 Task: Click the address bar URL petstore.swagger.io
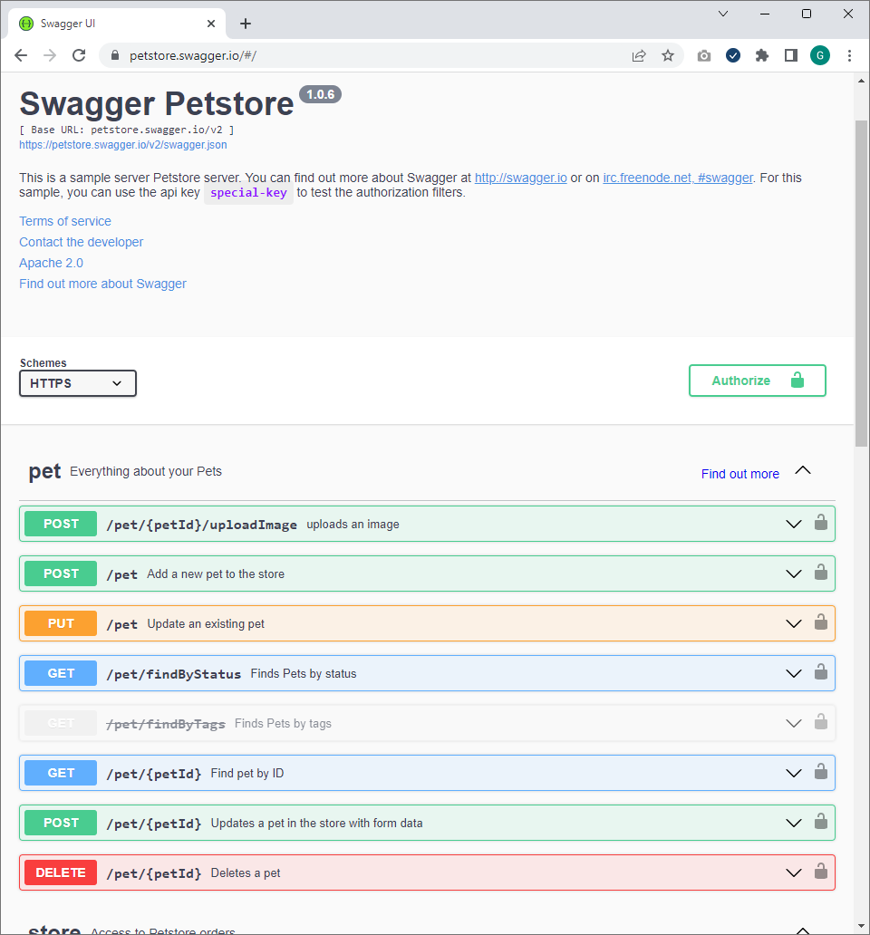pos(193,55)
